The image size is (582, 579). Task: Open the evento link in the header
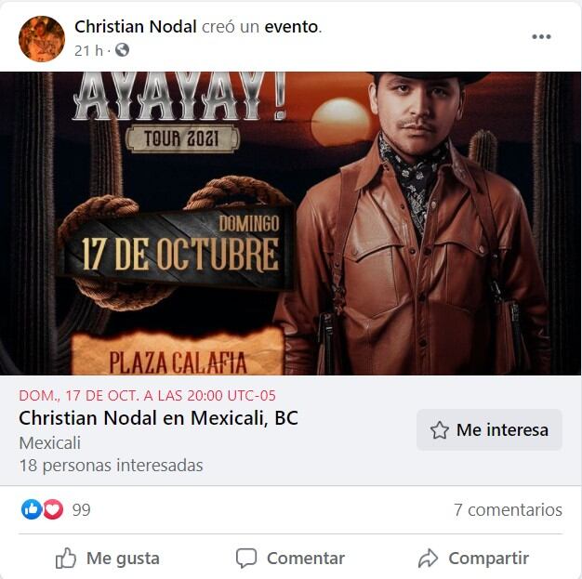coord(291,27)
